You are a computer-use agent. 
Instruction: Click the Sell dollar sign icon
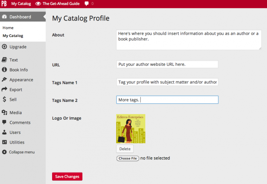point(5,99)
